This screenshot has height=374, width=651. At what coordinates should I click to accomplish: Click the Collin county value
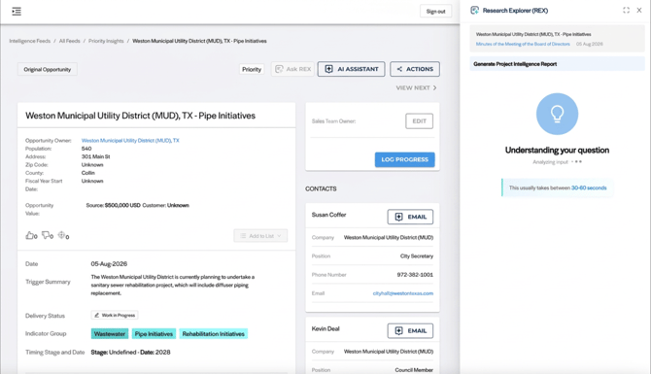click(88, 173)
